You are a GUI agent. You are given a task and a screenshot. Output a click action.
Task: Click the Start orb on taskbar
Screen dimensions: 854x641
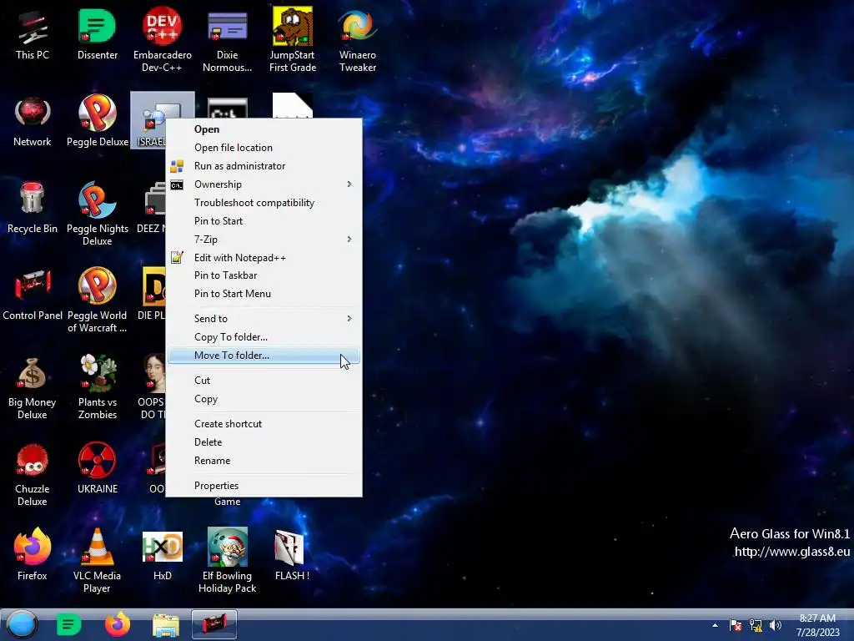tap(22, 624)
